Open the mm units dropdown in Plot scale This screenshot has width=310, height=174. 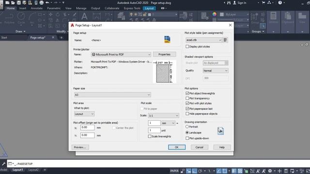coord(168,123)
